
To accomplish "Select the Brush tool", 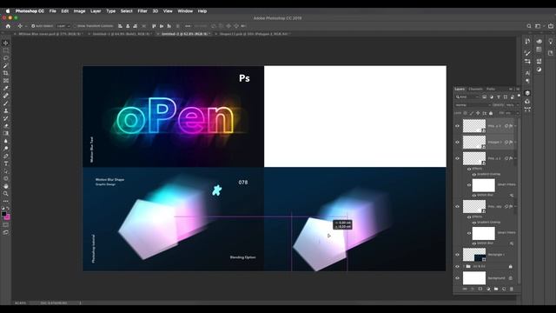I will (6, 103).
